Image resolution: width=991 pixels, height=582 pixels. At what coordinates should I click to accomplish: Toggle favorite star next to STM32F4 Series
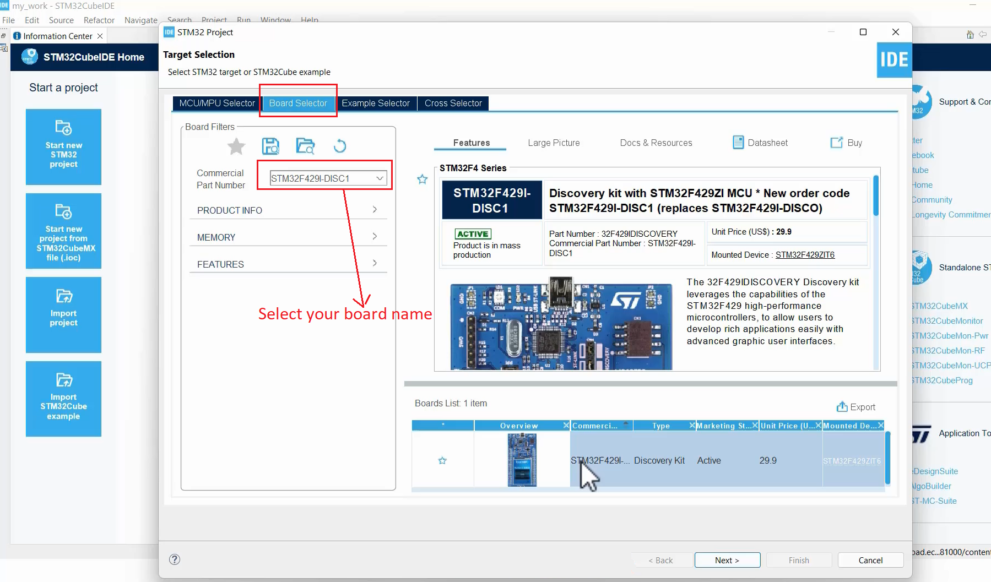(x=423, y=179)
